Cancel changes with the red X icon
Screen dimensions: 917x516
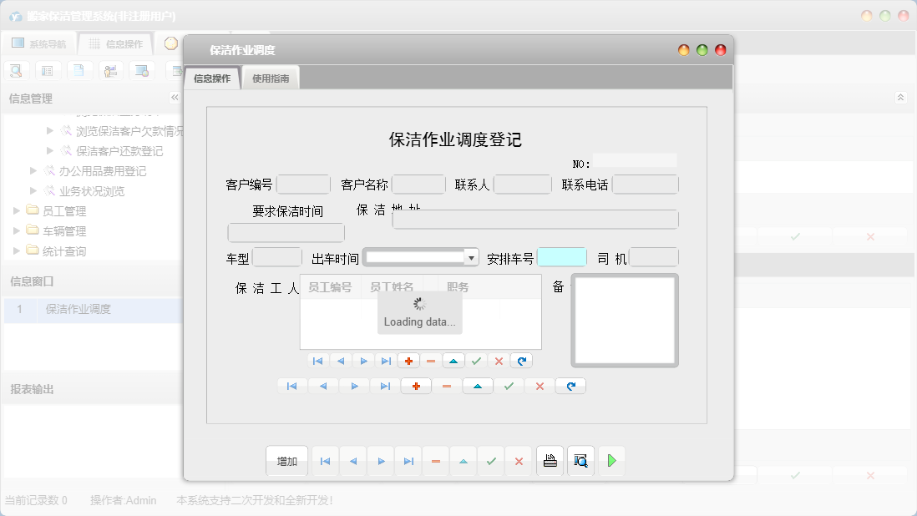pos(519,460)
